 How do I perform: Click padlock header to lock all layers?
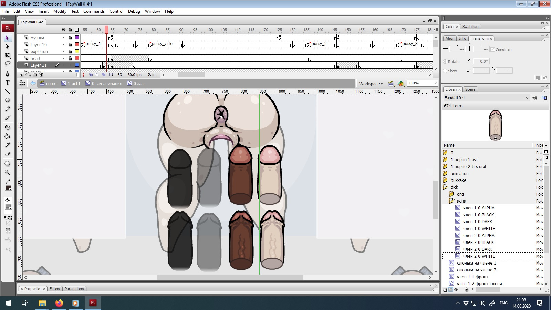coord(70,30)
